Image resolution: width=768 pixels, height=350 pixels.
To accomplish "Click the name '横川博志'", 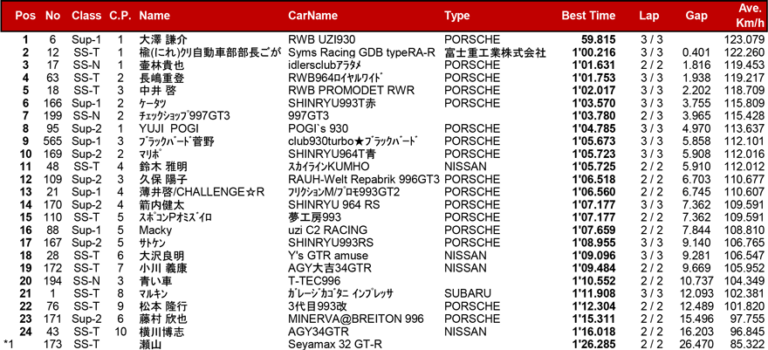I will pos(160,333).
